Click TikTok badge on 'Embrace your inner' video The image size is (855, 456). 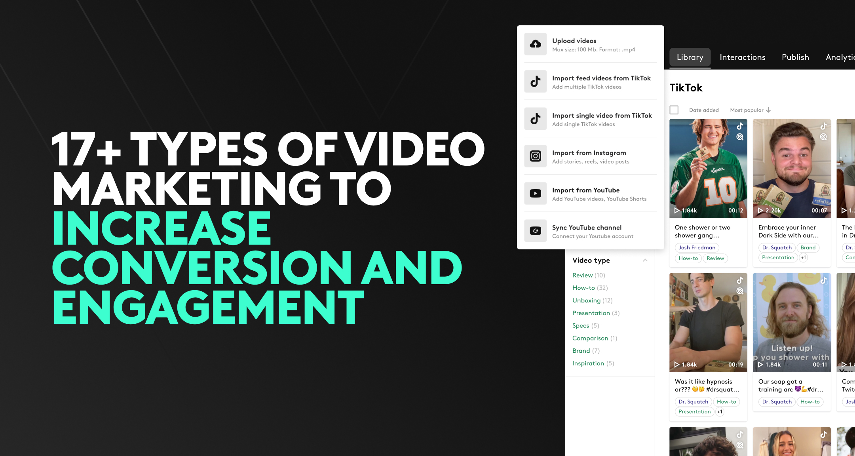(823, 126)
